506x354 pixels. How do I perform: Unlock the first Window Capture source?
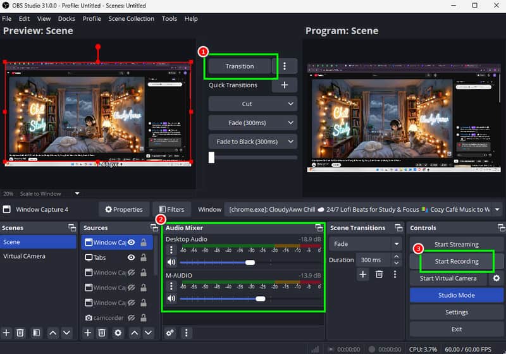tap(144, 243)
